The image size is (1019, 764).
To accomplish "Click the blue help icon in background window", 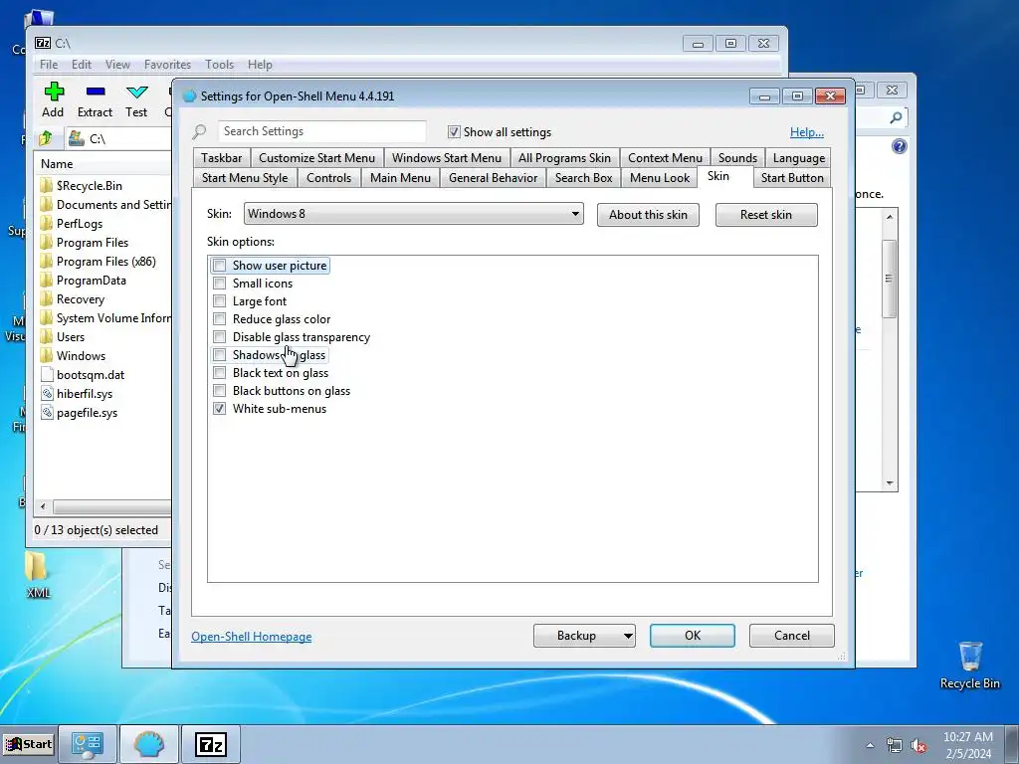I will (x=899, y=146).
